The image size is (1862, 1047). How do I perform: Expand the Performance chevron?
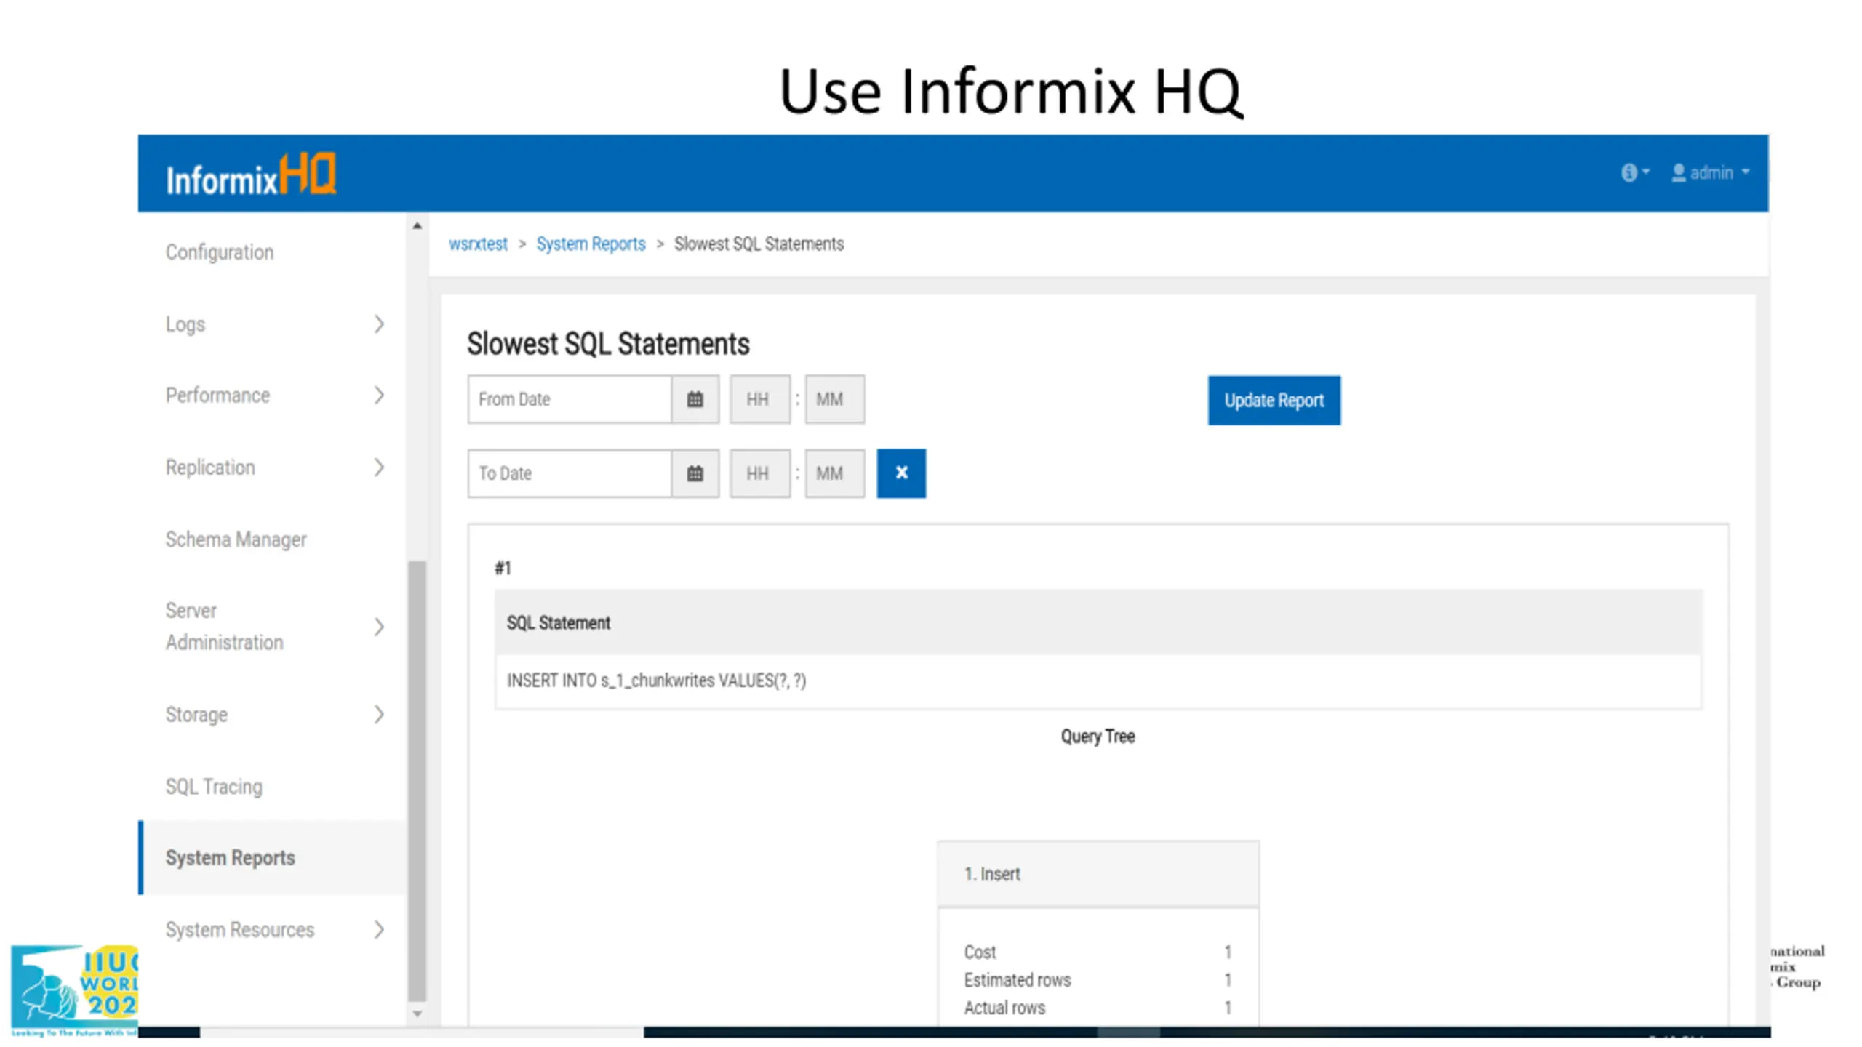[379, 396]
